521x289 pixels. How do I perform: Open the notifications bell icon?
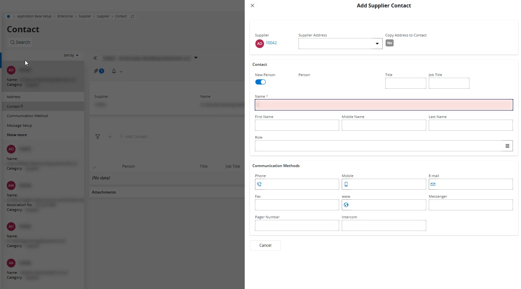(x=114, y=71)
